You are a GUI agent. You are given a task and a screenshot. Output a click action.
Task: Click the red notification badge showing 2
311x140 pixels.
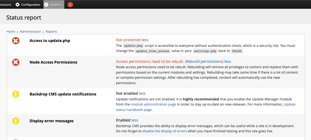point(70,5)
